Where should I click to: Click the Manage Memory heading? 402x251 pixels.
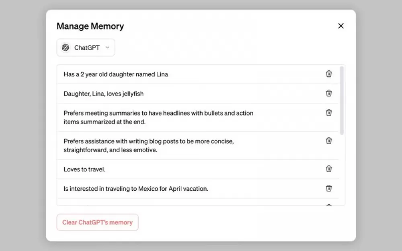[x=90, y=26]
